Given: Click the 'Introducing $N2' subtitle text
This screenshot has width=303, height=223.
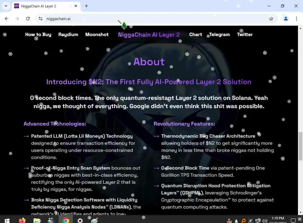Looking at the screenshot, I should click(149, 82).
